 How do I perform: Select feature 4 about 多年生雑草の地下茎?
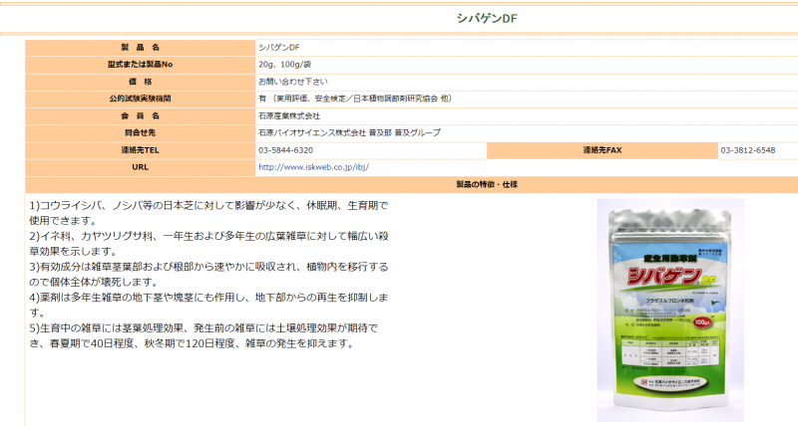click(x=208, y=305)
